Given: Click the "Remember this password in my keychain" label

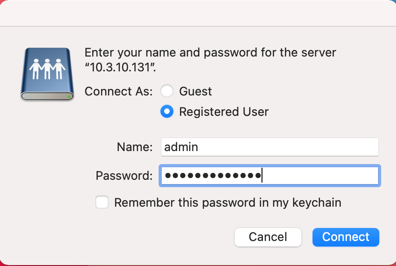Looking at the screenshot, I should click(x=228, y=203).
